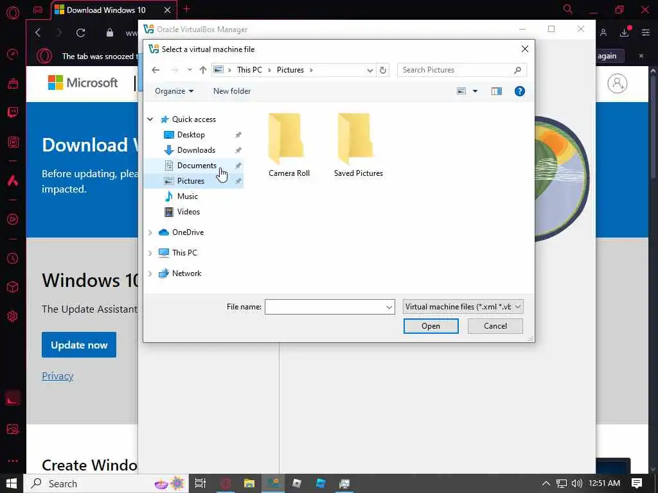Go up one folder level in dialog
Viewport: 658px width, 493px height.
(203, 70)
